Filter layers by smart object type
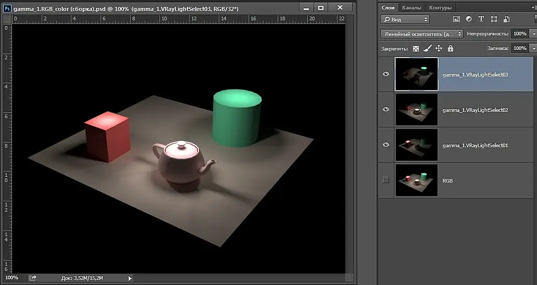537x285 pixels. click(506, 19)
